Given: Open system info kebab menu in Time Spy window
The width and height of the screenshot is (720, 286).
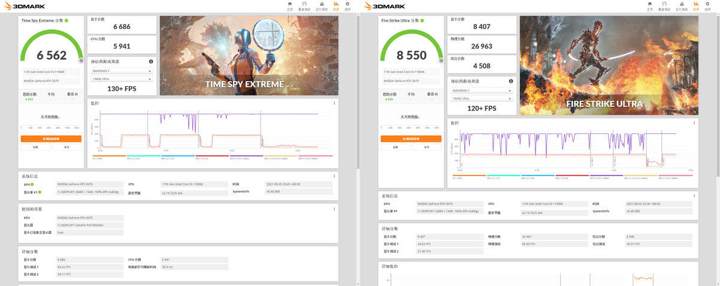Looking at the screenshot, I should [x=334, y=176].
